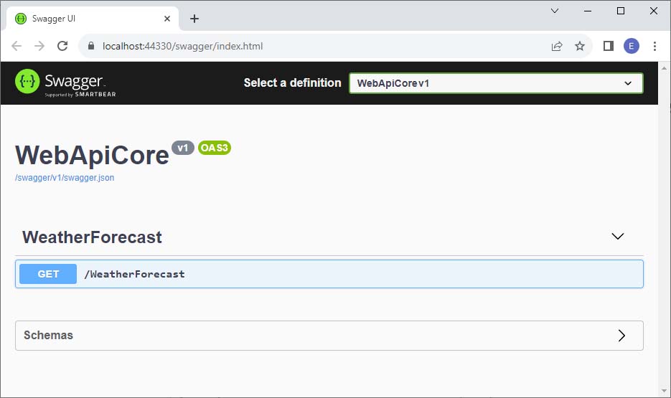Viewport: 671px width, 398px height.
Task: Expand the Schemas section
Action: point(621,336)
